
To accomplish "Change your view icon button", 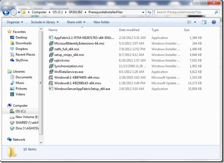I will coord(189,22).
